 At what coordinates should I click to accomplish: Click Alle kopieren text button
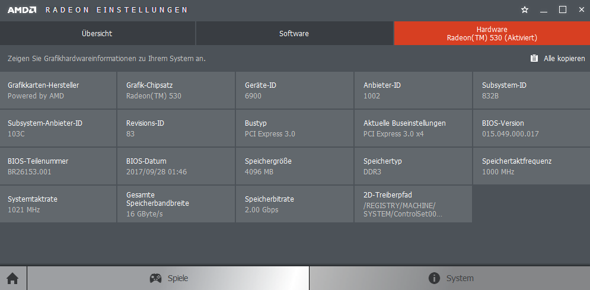point(564,59)
